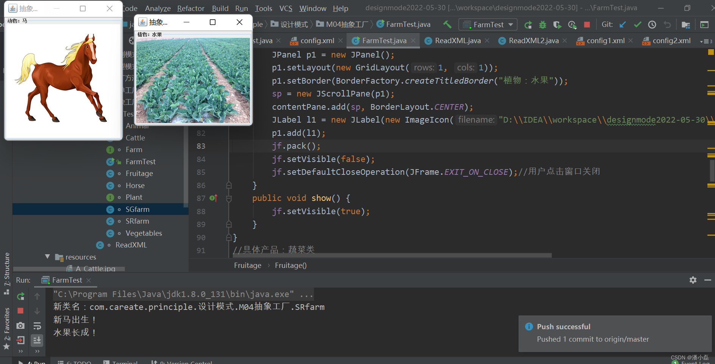
Task: Rerun FarmTest in the Run panel
Action: coord(21,296)
